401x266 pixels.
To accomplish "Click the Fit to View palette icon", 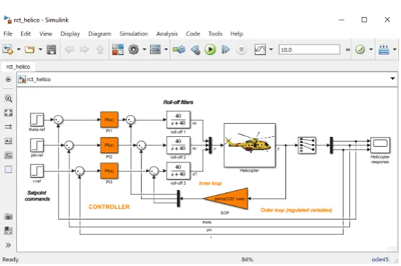I will pyautogui.click(x=9, y=113).
